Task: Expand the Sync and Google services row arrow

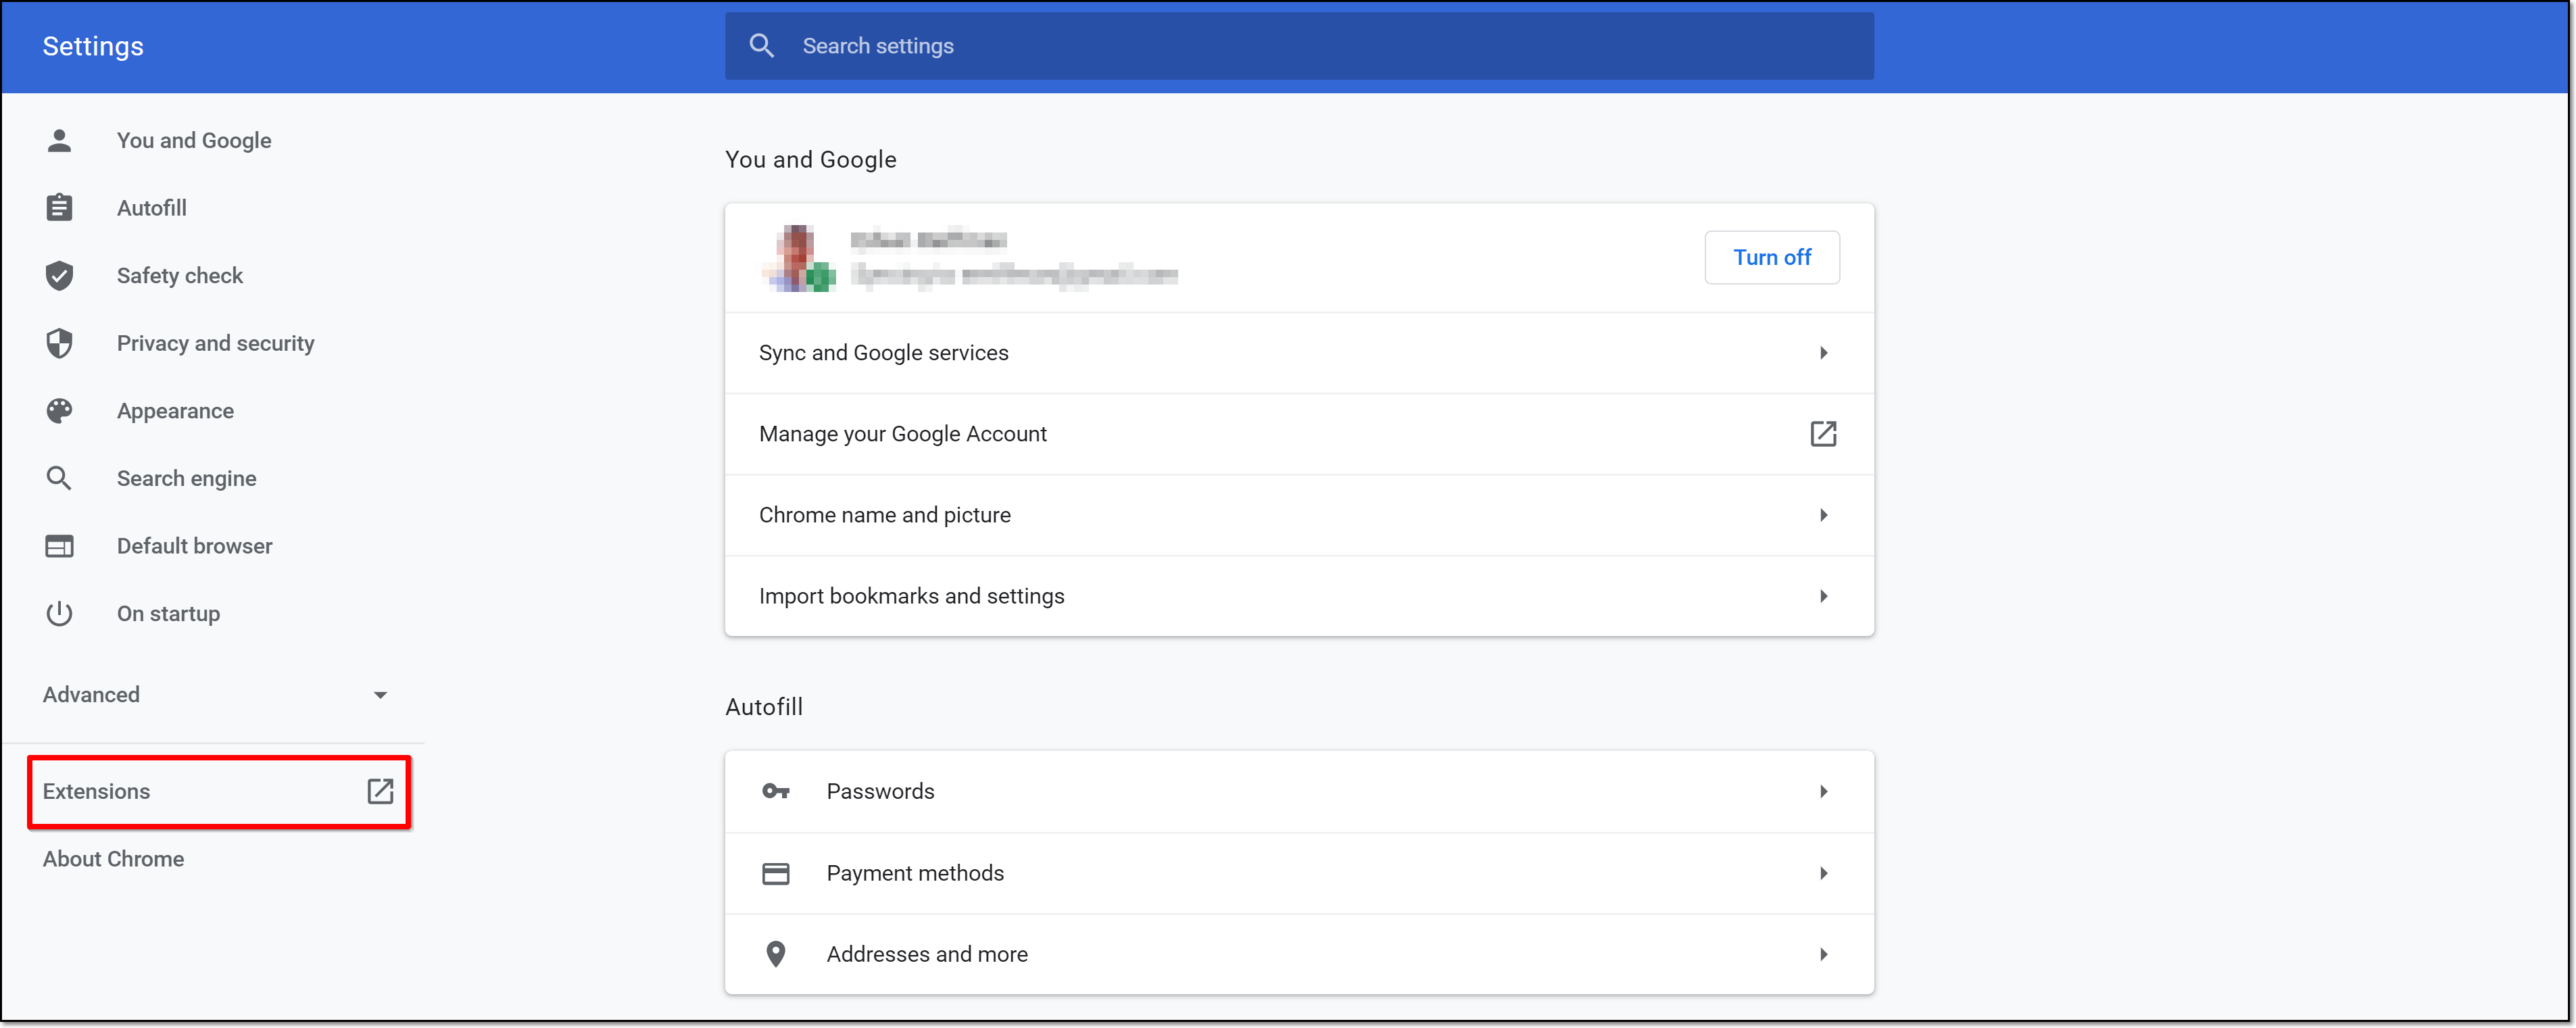Action: click(1823, 353)
